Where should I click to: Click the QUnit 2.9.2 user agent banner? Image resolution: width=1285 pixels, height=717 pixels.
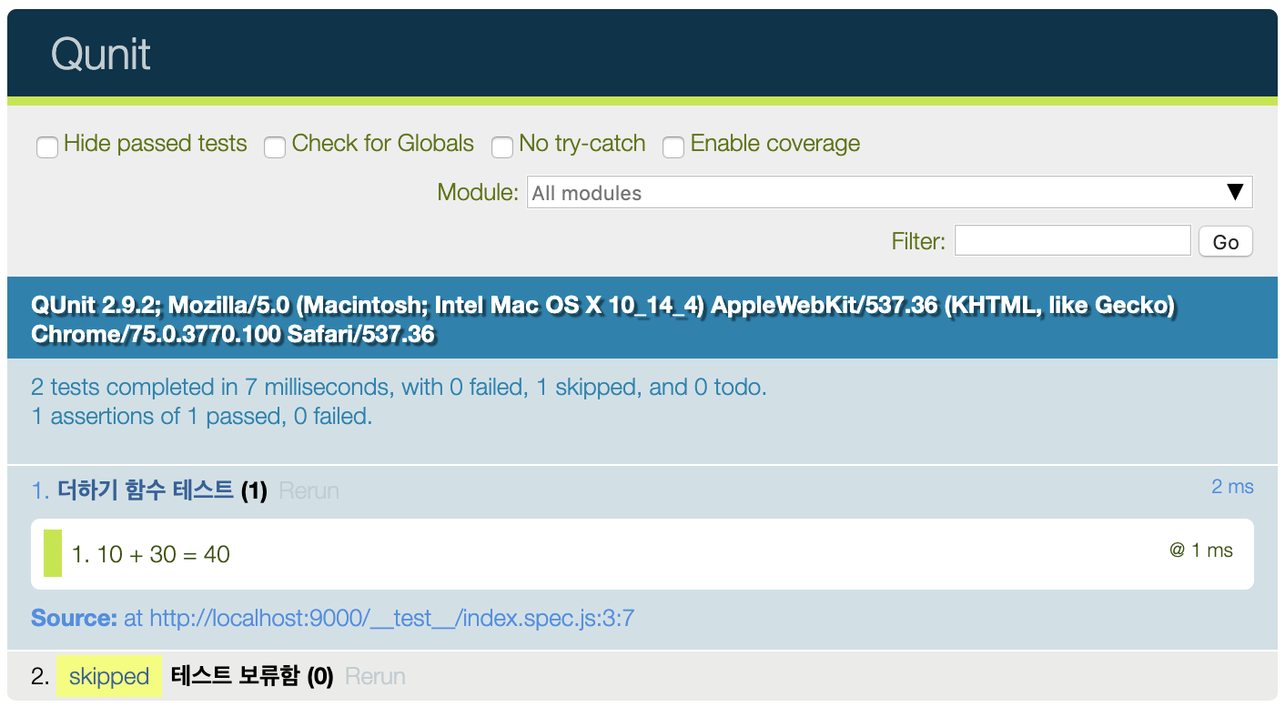point(642,318)
